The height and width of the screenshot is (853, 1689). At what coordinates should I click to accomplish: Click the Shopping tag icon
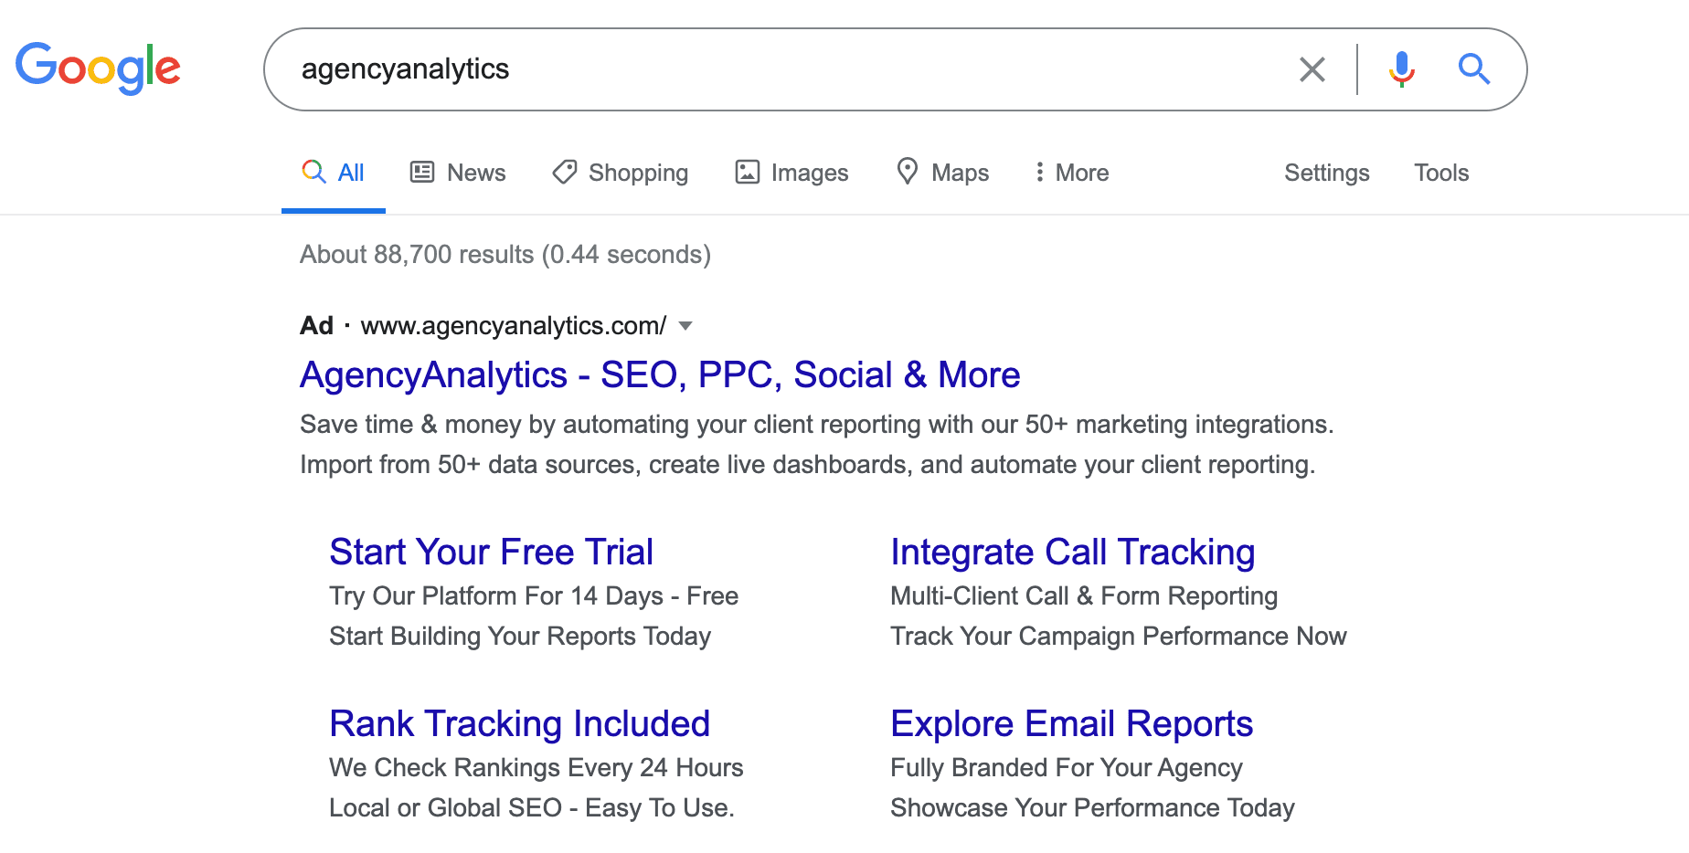tap(565, 172)
